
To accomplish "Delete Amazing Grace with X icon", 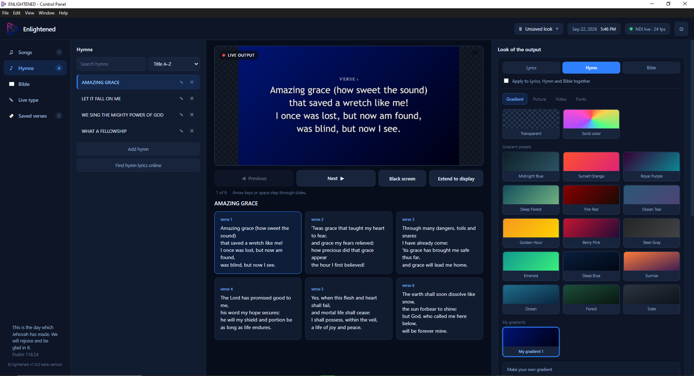I will point(192,82).
